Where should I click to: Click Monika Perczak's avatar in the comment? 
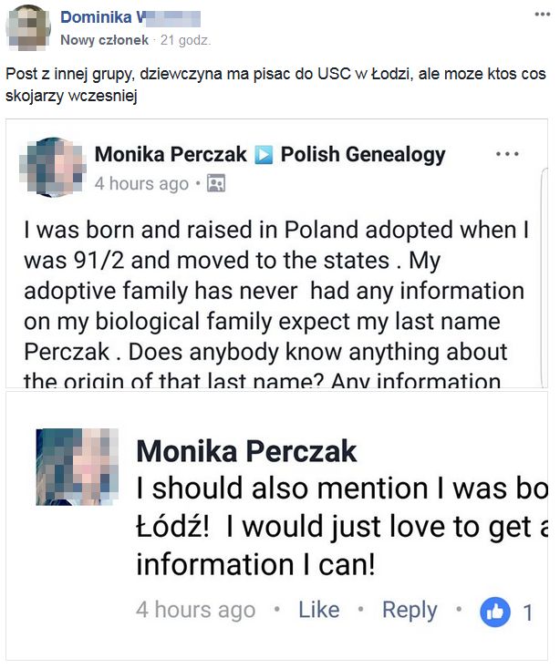78,467
